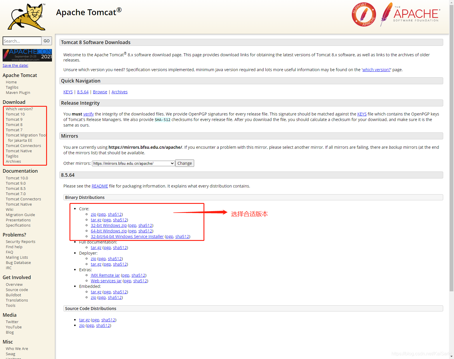Click the Apache Tomcat cat logo
454x359 pixels.
[x=27, y=17]
